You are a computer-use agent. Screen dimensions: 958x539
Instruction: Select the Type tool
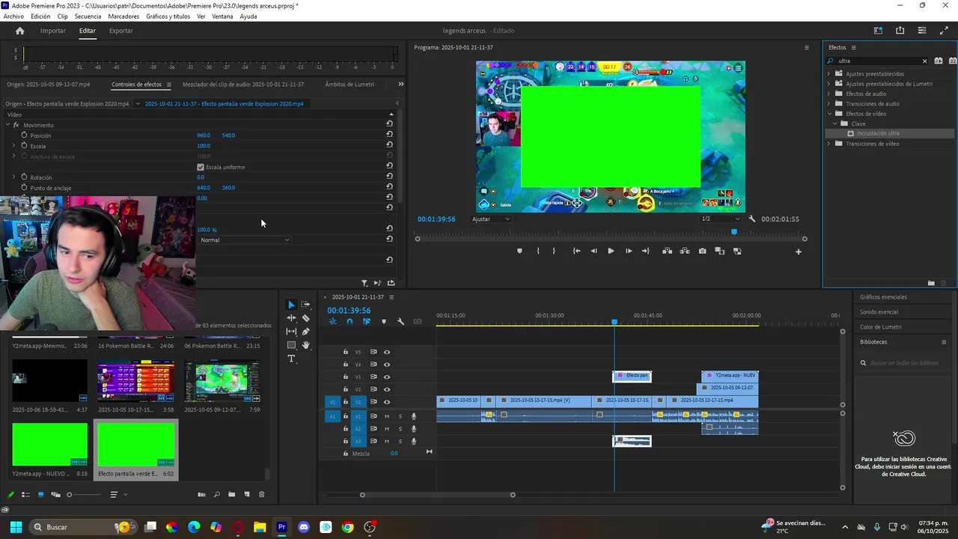point(291,359)
